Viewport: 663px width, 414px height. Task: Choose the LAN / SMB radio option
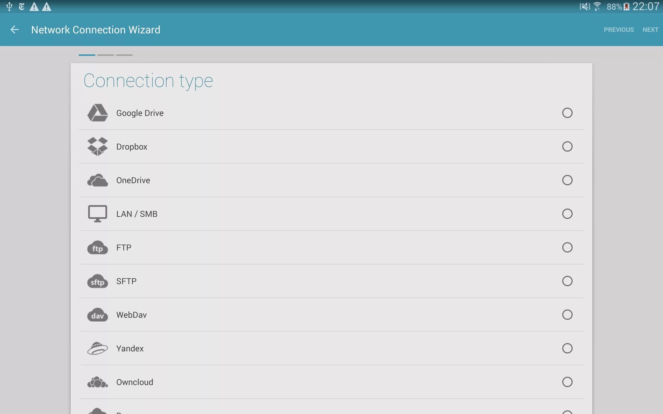(x=567, y=214)
